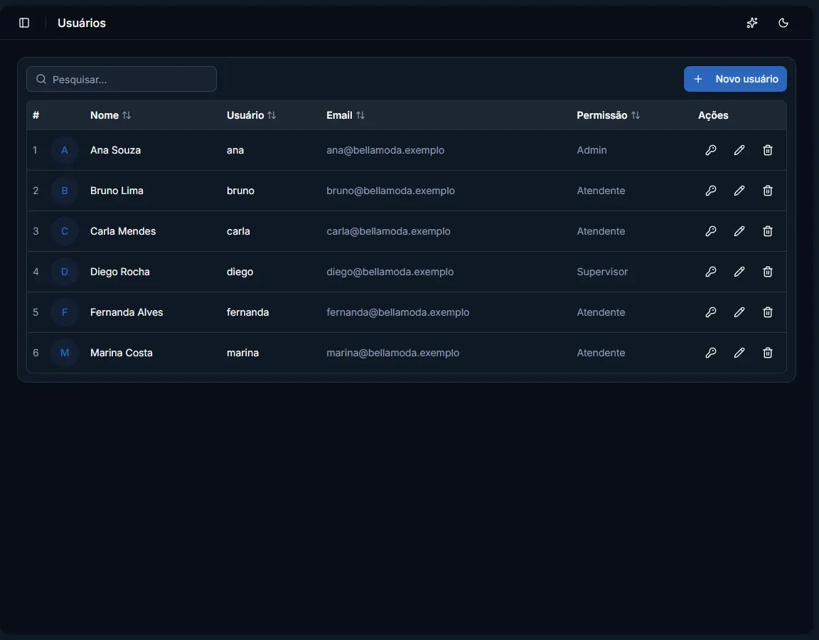The width and height of the screenshot is (819, 640).
Task: Delete Bruno Lima with the trash icon
Action: [x=767, y=191]
